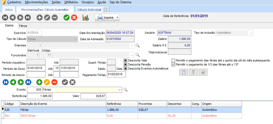The height and width of the screenshot is (124, 273).
Task: Open the Imprimir dropdown arrow
Action: pos(117,18)
